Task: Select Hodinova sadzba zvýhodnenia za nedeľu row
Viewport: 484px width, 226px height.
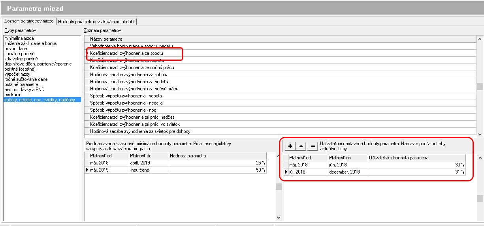Action: 282,82
